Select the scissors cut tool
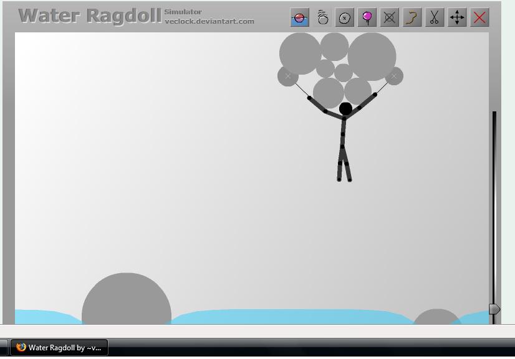Screen dimensions: 515x359 [x=435, y=17]
